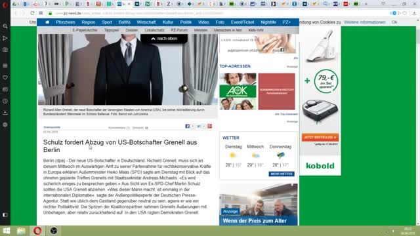The image size is (420, 236).
Task: Open the snapshot camera icon in sidebar
Action: point(5,50)
